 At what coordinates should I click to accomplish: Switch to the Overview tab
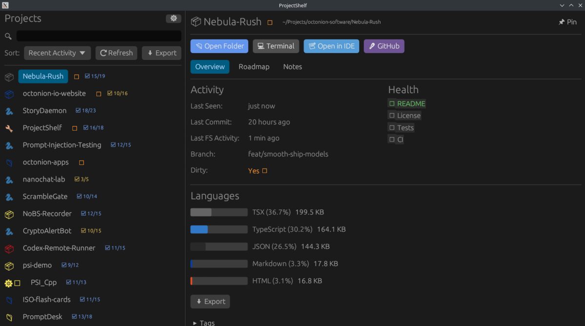point(210,67)
